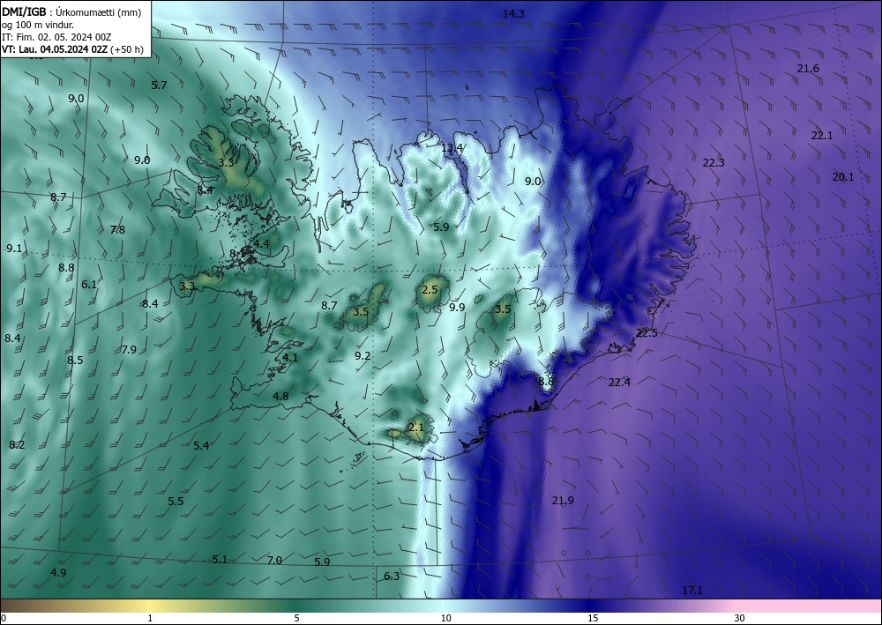This screenshot has width=882, height=625.
Task: Click the 7.0 value on the map
Action: [x=274, y=561]
